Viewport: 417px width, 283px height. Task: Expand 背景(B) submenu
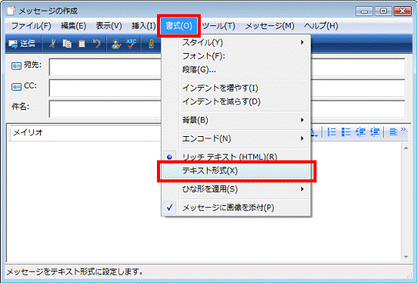(x=235, y=120)
